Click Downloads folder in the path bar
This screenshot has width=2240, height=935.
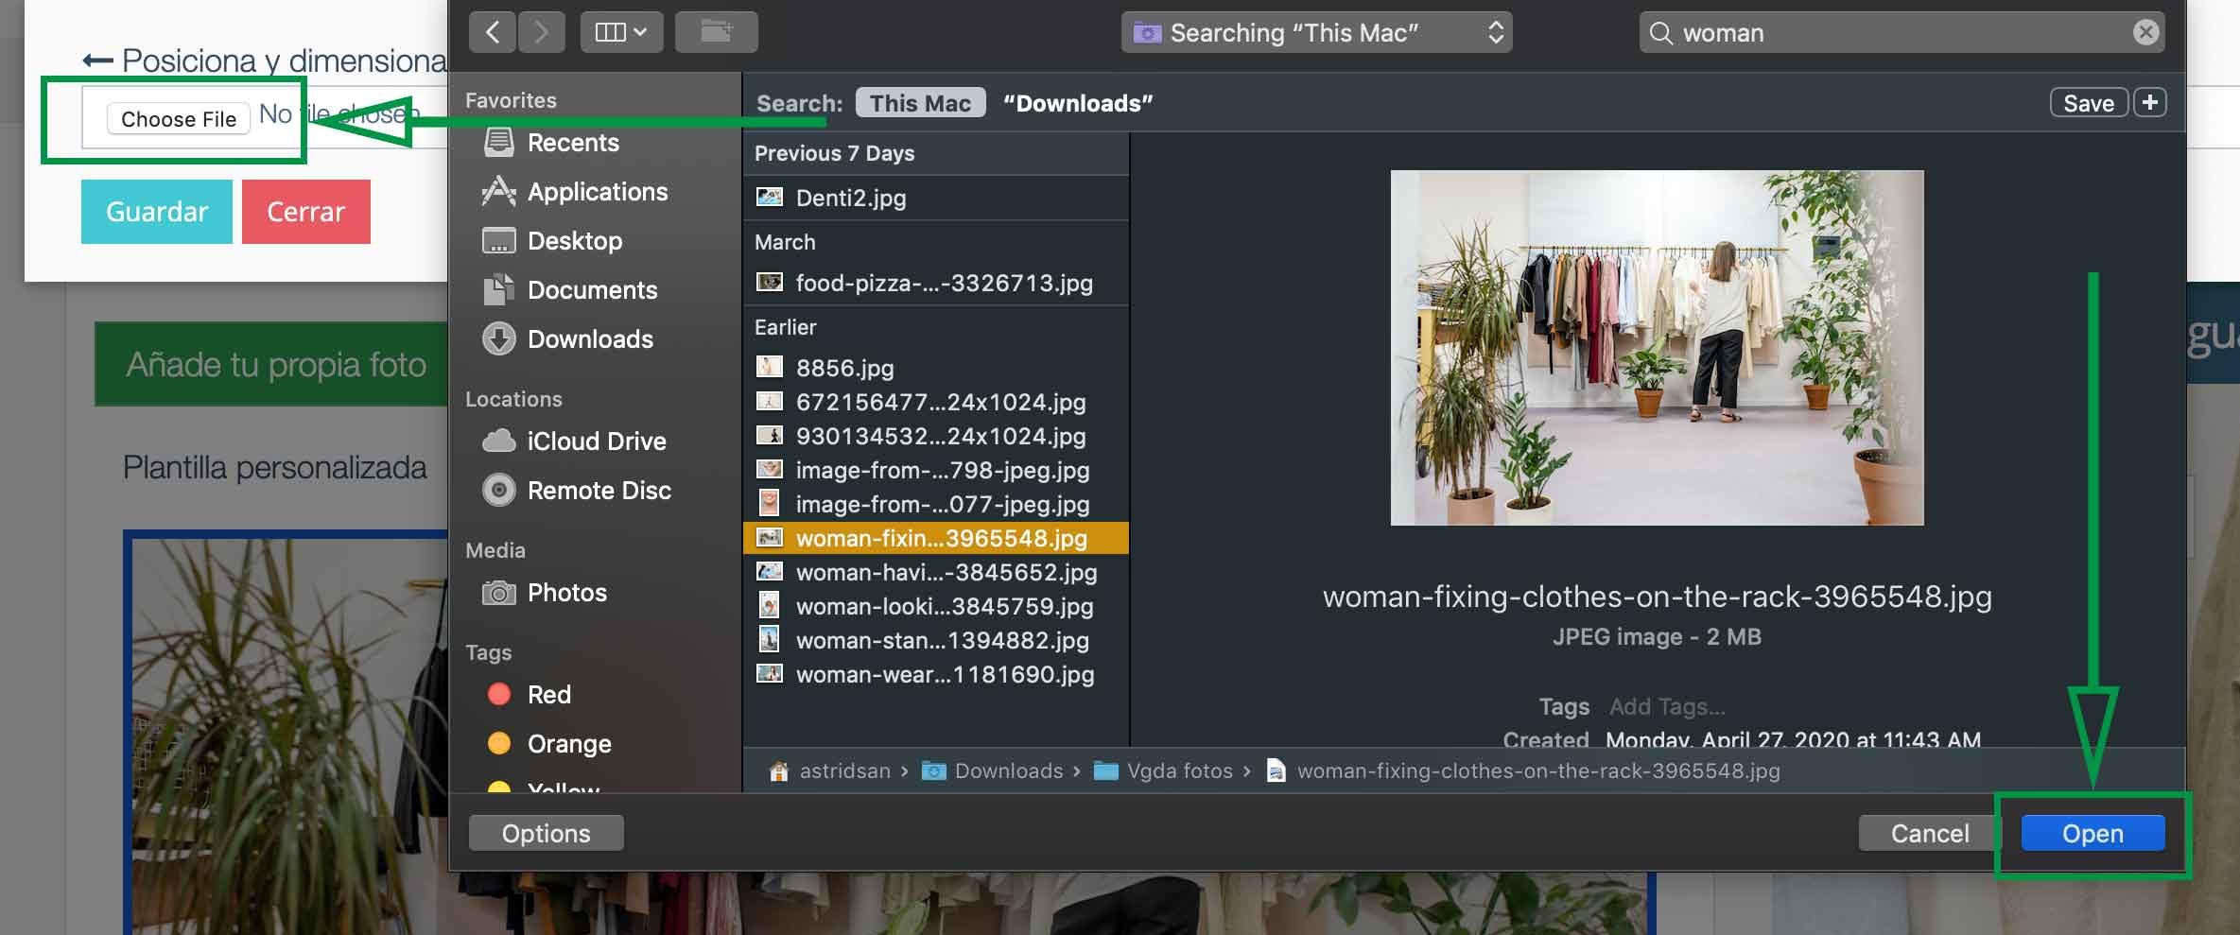(993, 771)
